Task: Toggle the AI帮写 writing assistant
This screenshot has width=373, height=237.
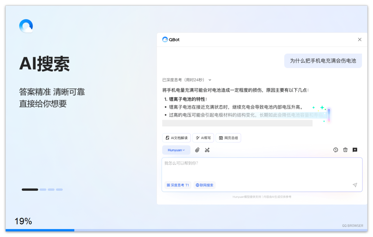Action: 203,138
